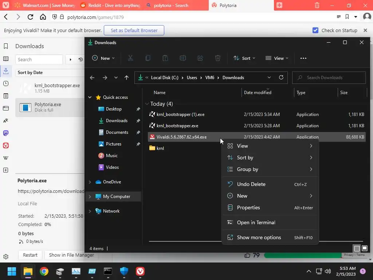Add a new web panel with plus icon

6,170
